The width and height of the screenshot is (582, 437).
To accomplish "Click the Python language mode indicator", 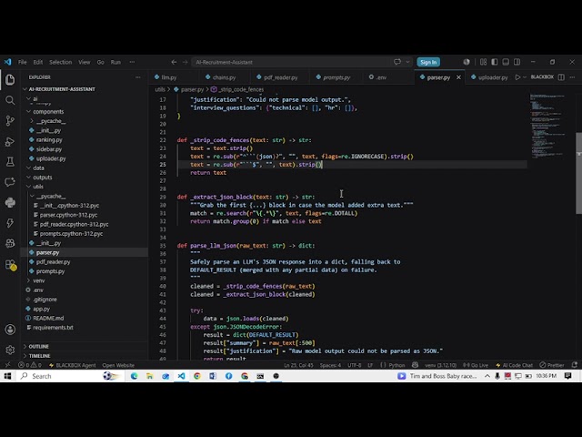I will click(396, 365).
